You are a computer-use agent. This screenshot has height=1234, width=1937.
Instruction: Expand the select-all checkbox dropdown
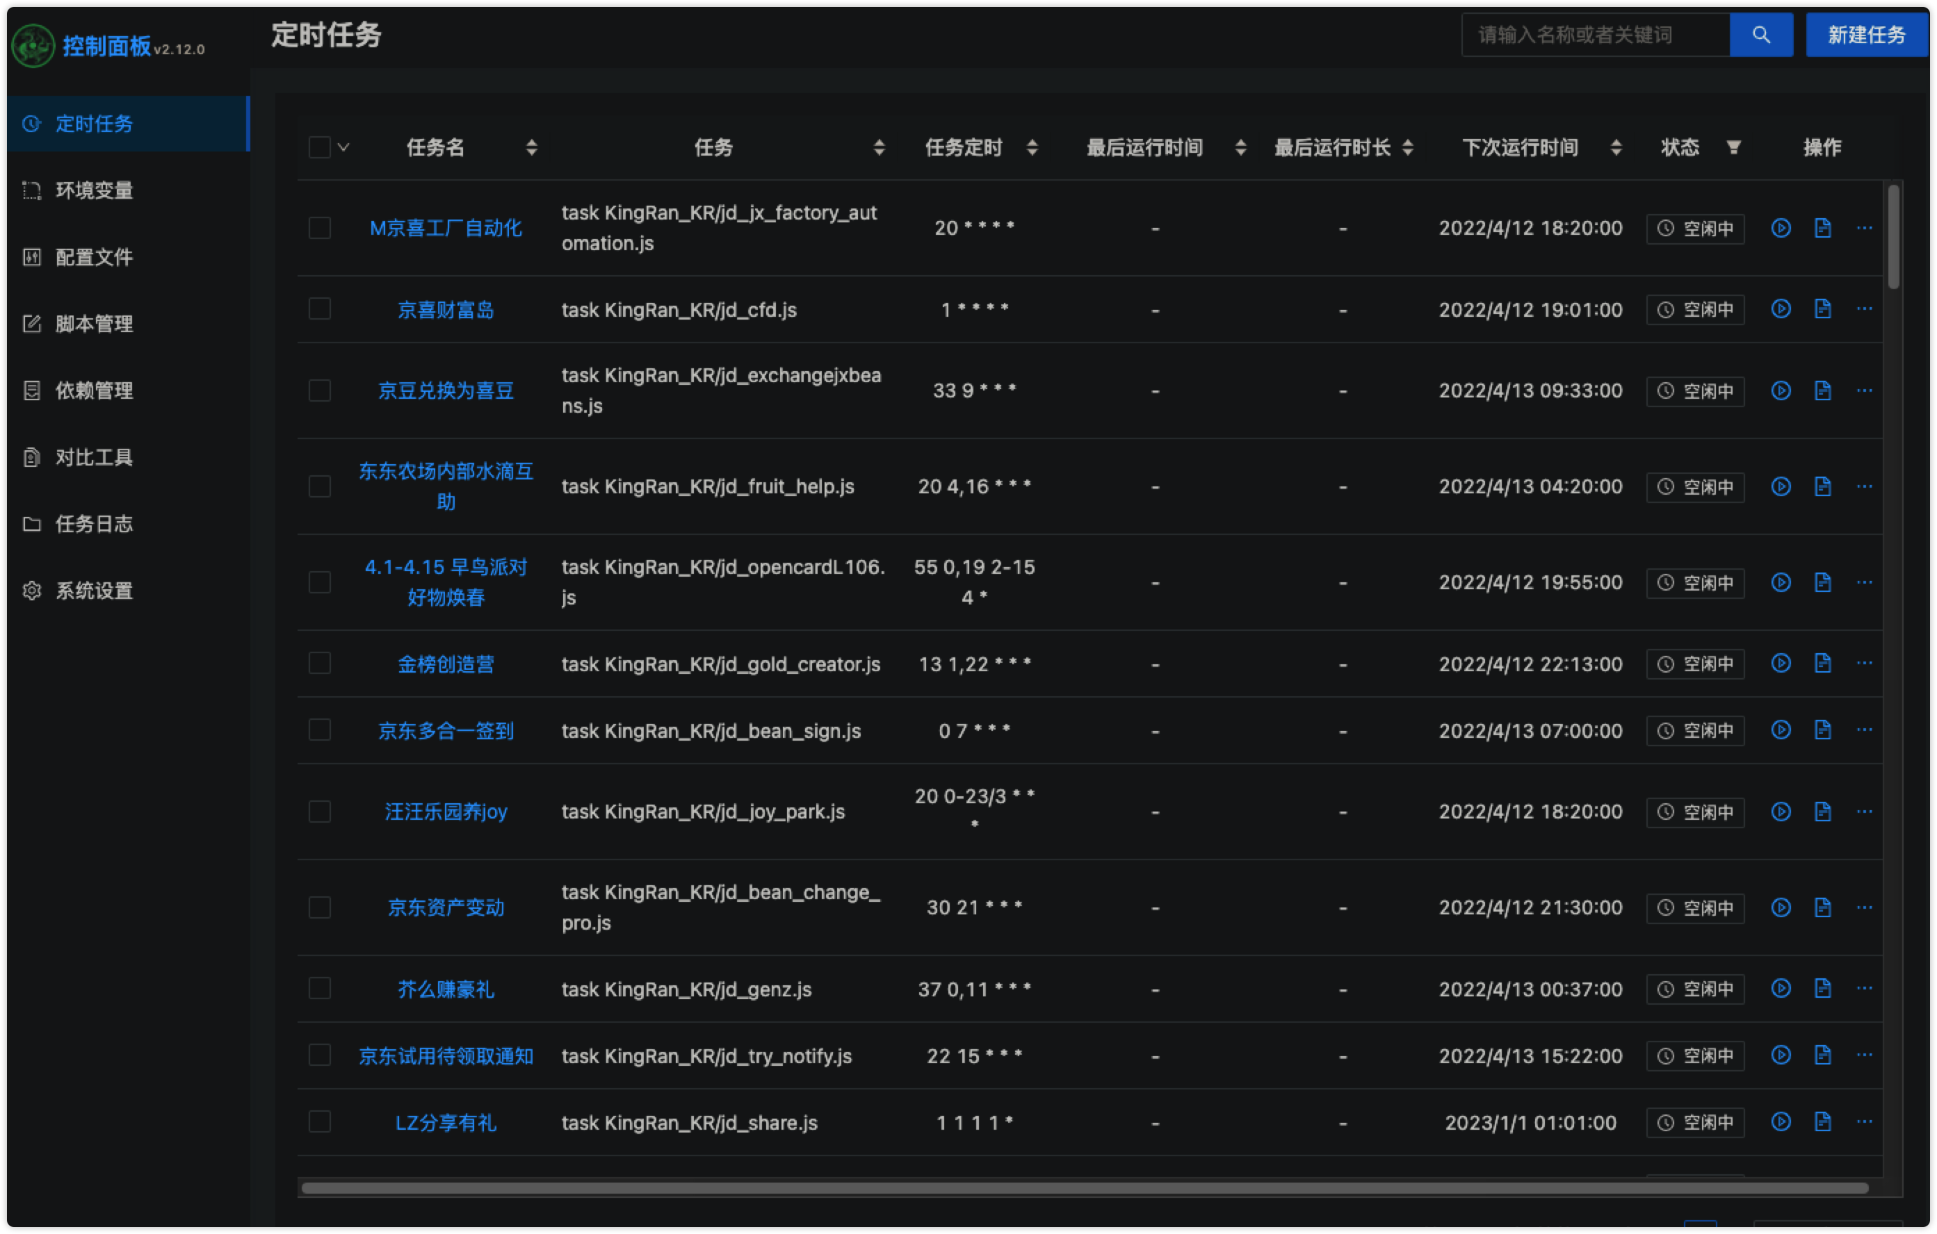click(343, 145)
